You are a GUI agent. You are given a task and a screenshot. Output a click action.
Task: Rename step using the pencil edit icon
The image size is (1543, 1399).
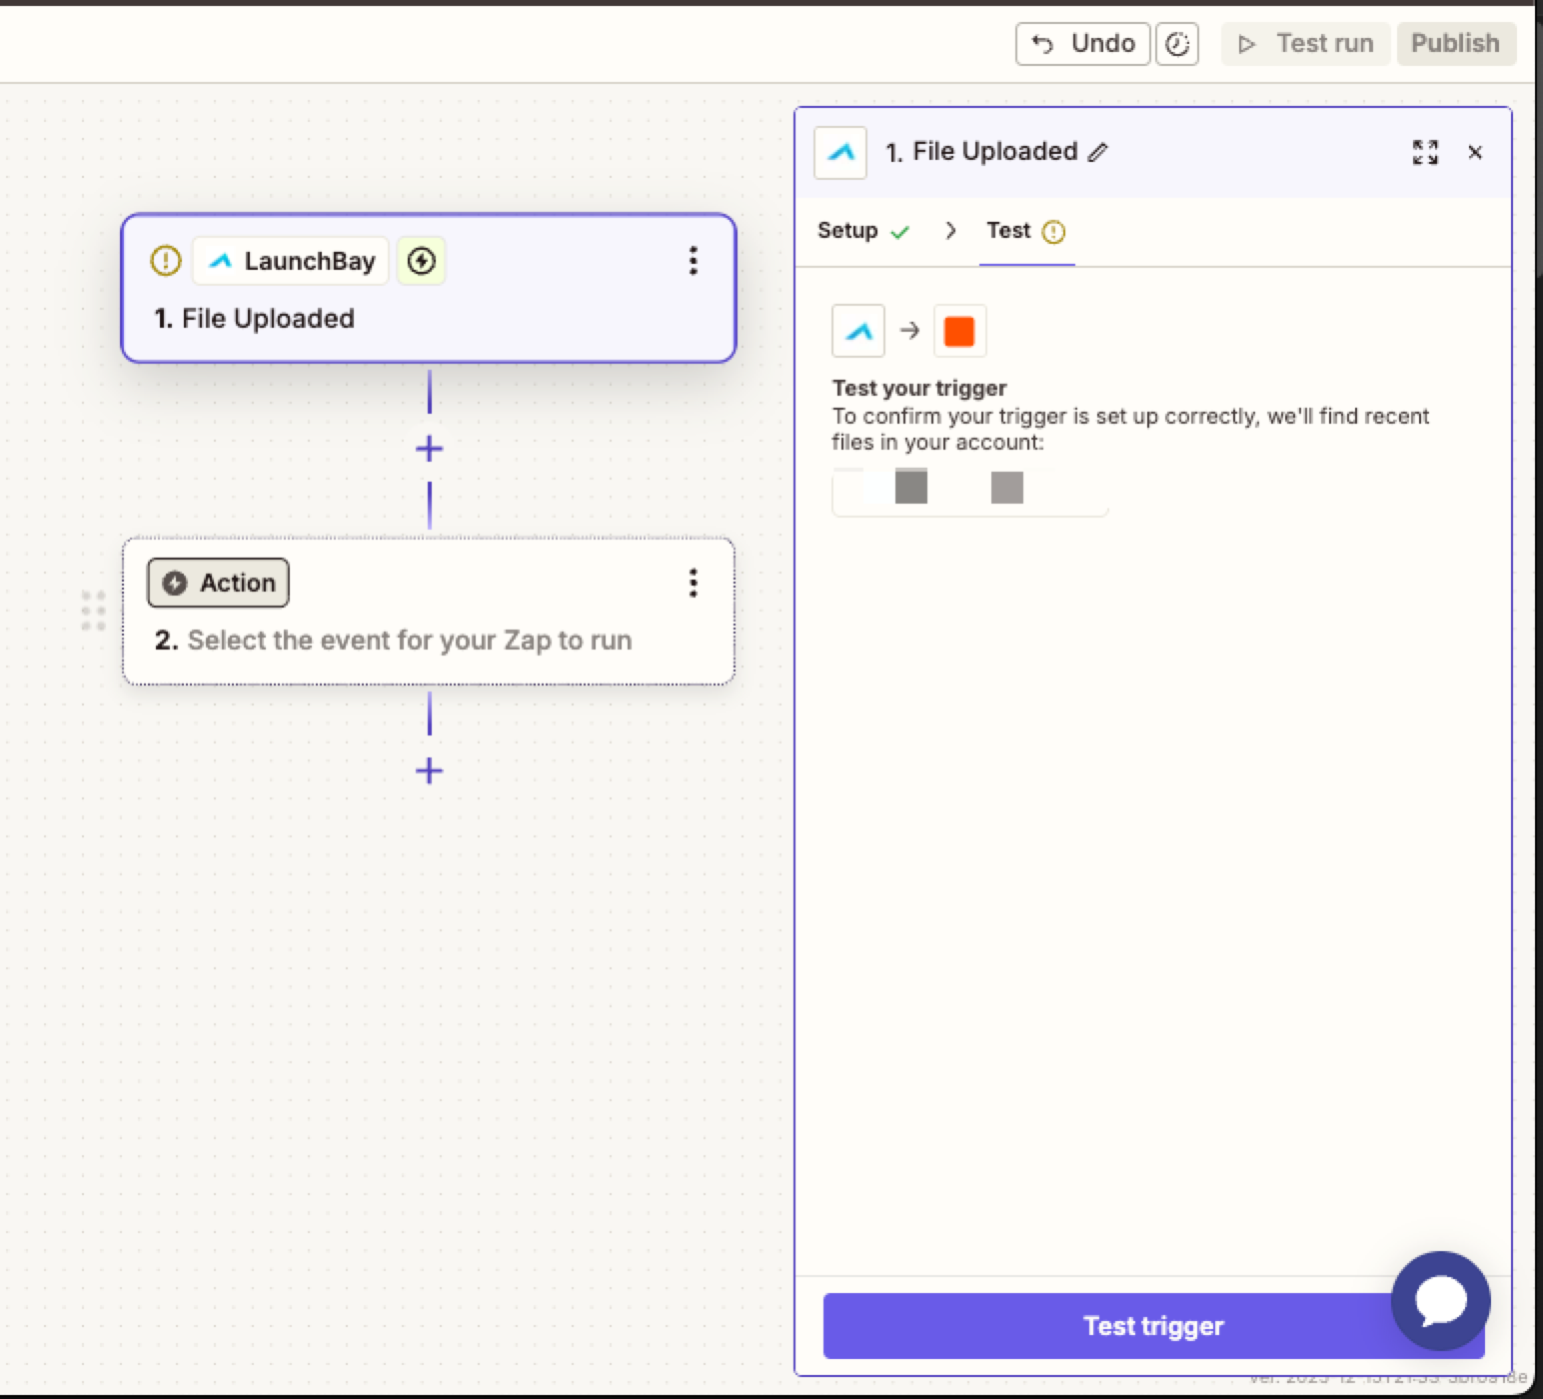(x=1097, y=152)
